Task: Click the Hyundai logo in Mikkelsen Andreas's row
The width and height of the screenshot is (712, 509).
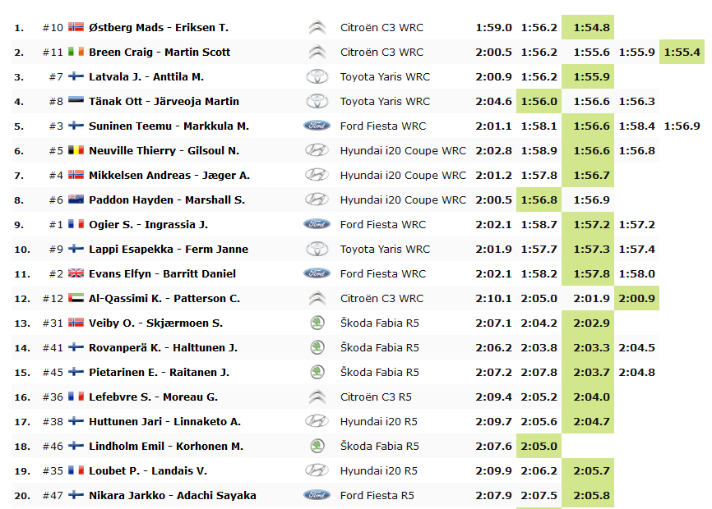Action: tap(317, 175)
